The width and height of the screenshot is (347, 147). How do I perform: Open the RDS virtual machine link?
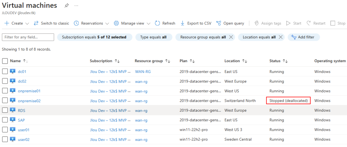click(x=21, y=110)
